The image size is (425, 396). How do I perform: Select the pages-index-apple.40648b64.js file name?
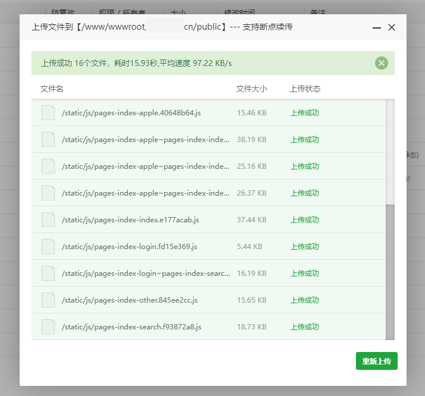click(x=131, y=113)
